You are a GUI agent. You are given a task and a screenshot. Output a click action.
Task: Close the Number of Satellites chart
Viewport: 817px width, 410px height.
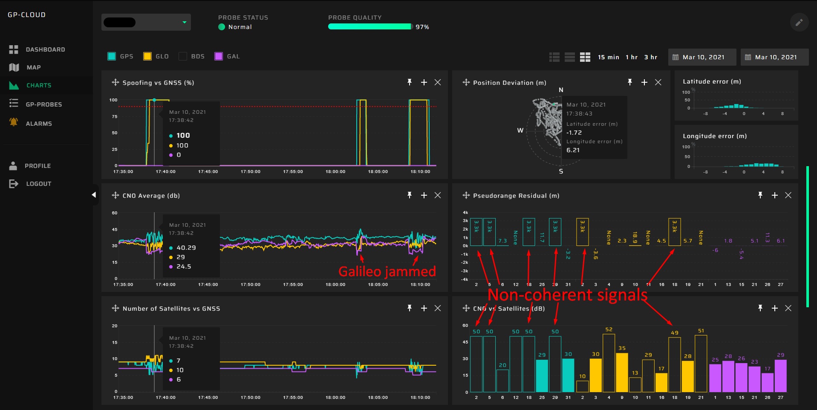pyautogui.click(x=438, y=308)
